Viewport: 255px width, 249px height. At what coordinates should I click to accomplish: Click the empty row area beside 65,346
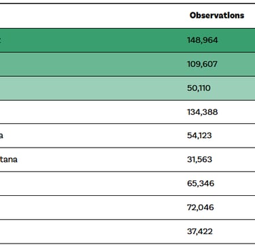[x=90, y=184]
